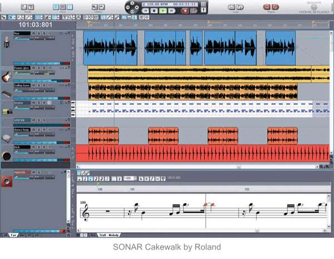
Task: Rewind to start using the transport button
Action: pos(145,11)
